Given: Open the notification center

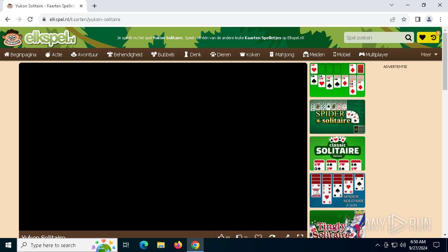Looking at the screenshot, I should (436, 245).
